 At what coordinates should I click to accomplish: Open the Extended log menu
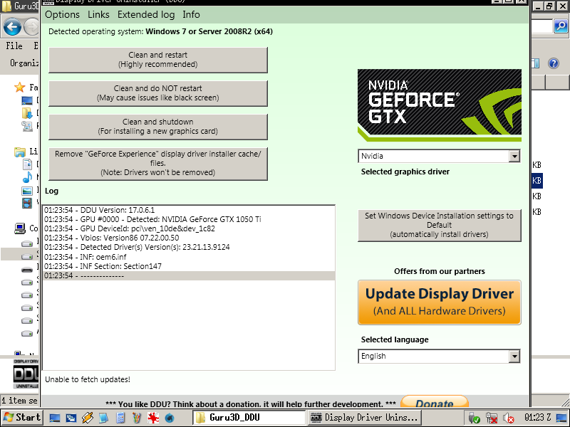(x=146, y=14)
